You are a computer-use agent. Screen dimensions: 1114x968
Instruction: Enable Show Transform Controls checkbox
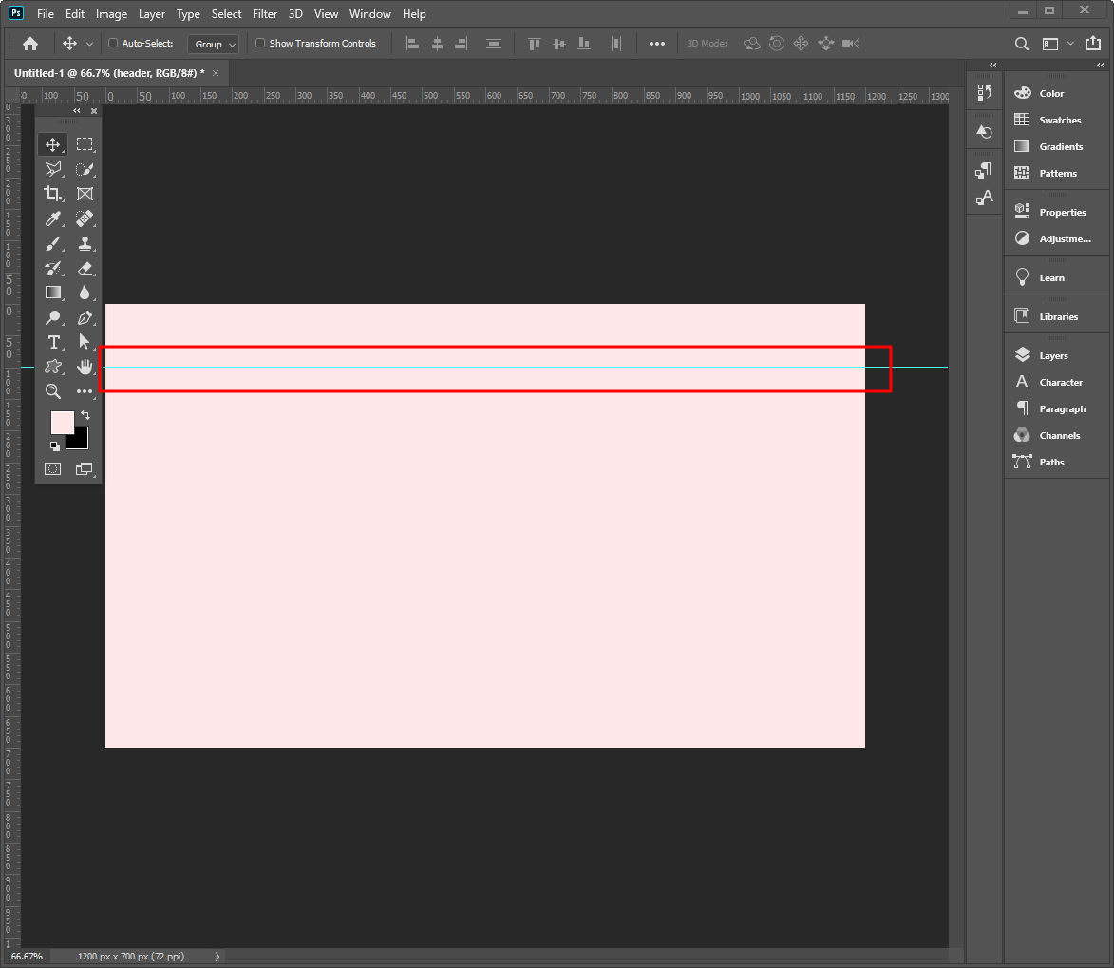(x=260, y=44)
